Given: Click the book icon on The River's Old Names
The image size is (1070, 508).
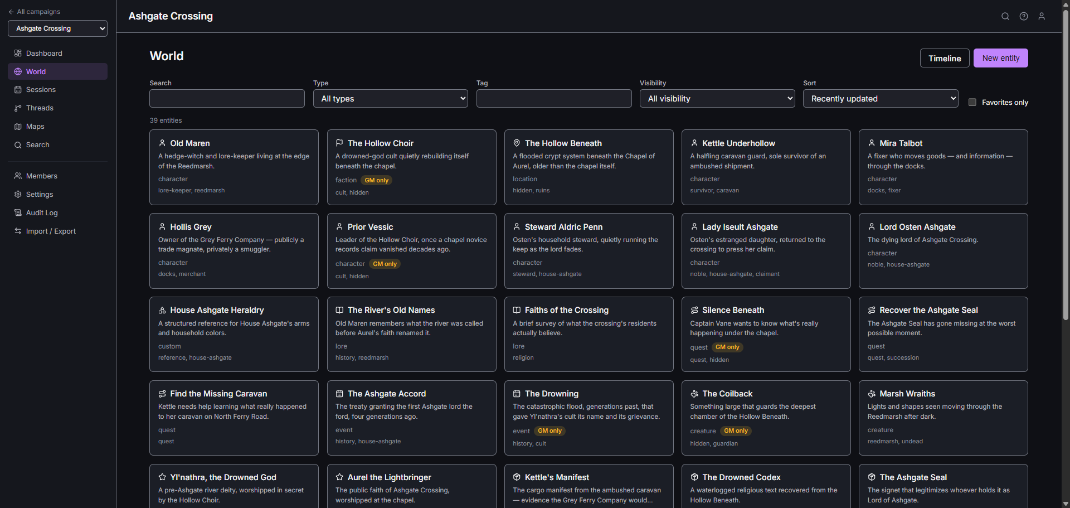Looking at the screenshot, I should pyautogui.click(x=339, y=310).
